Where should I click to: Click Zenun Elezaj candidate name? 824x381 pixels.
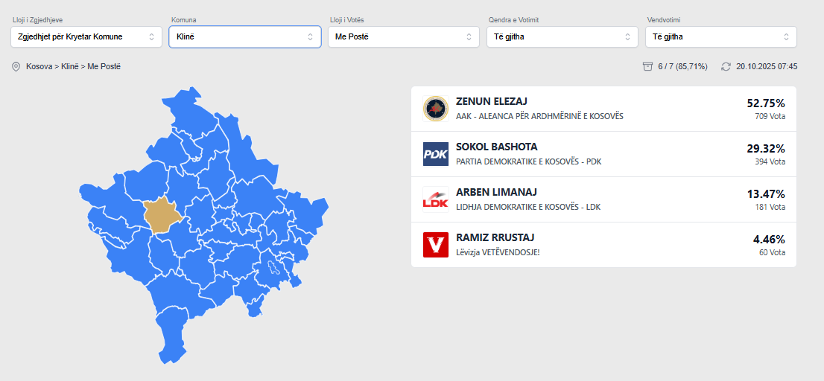click(491, 102)
